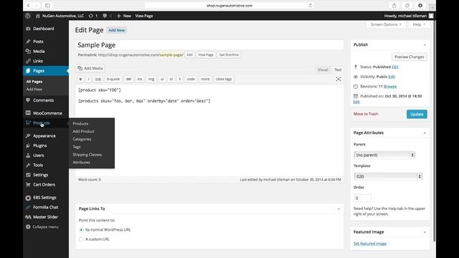
Task: Toggle distraction-free fullscreen editor icon
Action: (339, 80)
